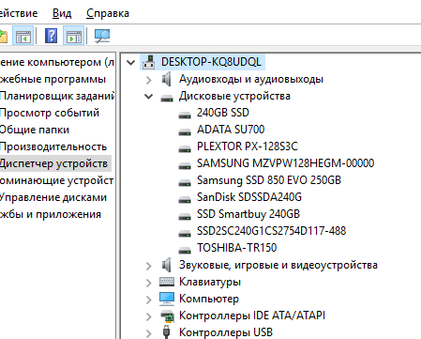This screenshot has height=339, width=421.
Task: Select Диспетчер устройств in left pane
Action: click(53, 163)
